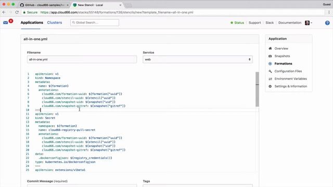Go to Overview in Application sidebar

click(x=281, y=48)
